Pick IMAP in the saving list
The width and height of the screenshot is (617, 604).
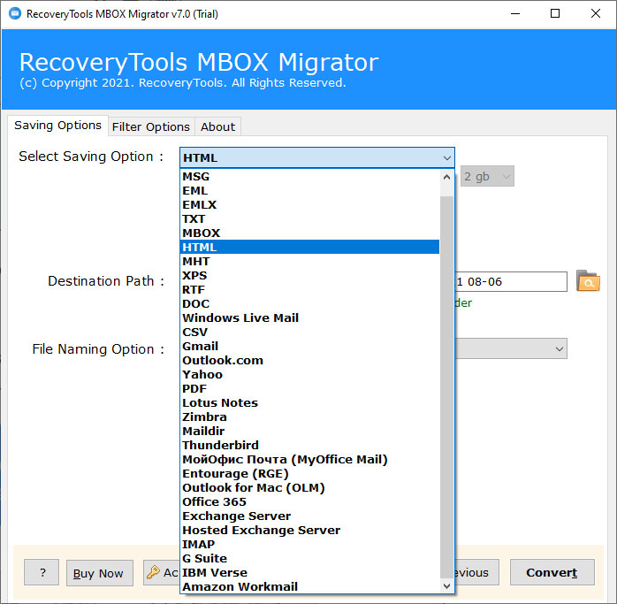tap(309, 545)
